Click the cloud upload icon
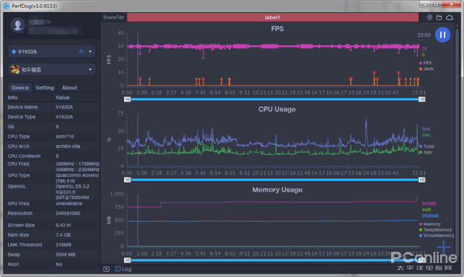Viewport: 464px width, 277px height. point(449,17)
